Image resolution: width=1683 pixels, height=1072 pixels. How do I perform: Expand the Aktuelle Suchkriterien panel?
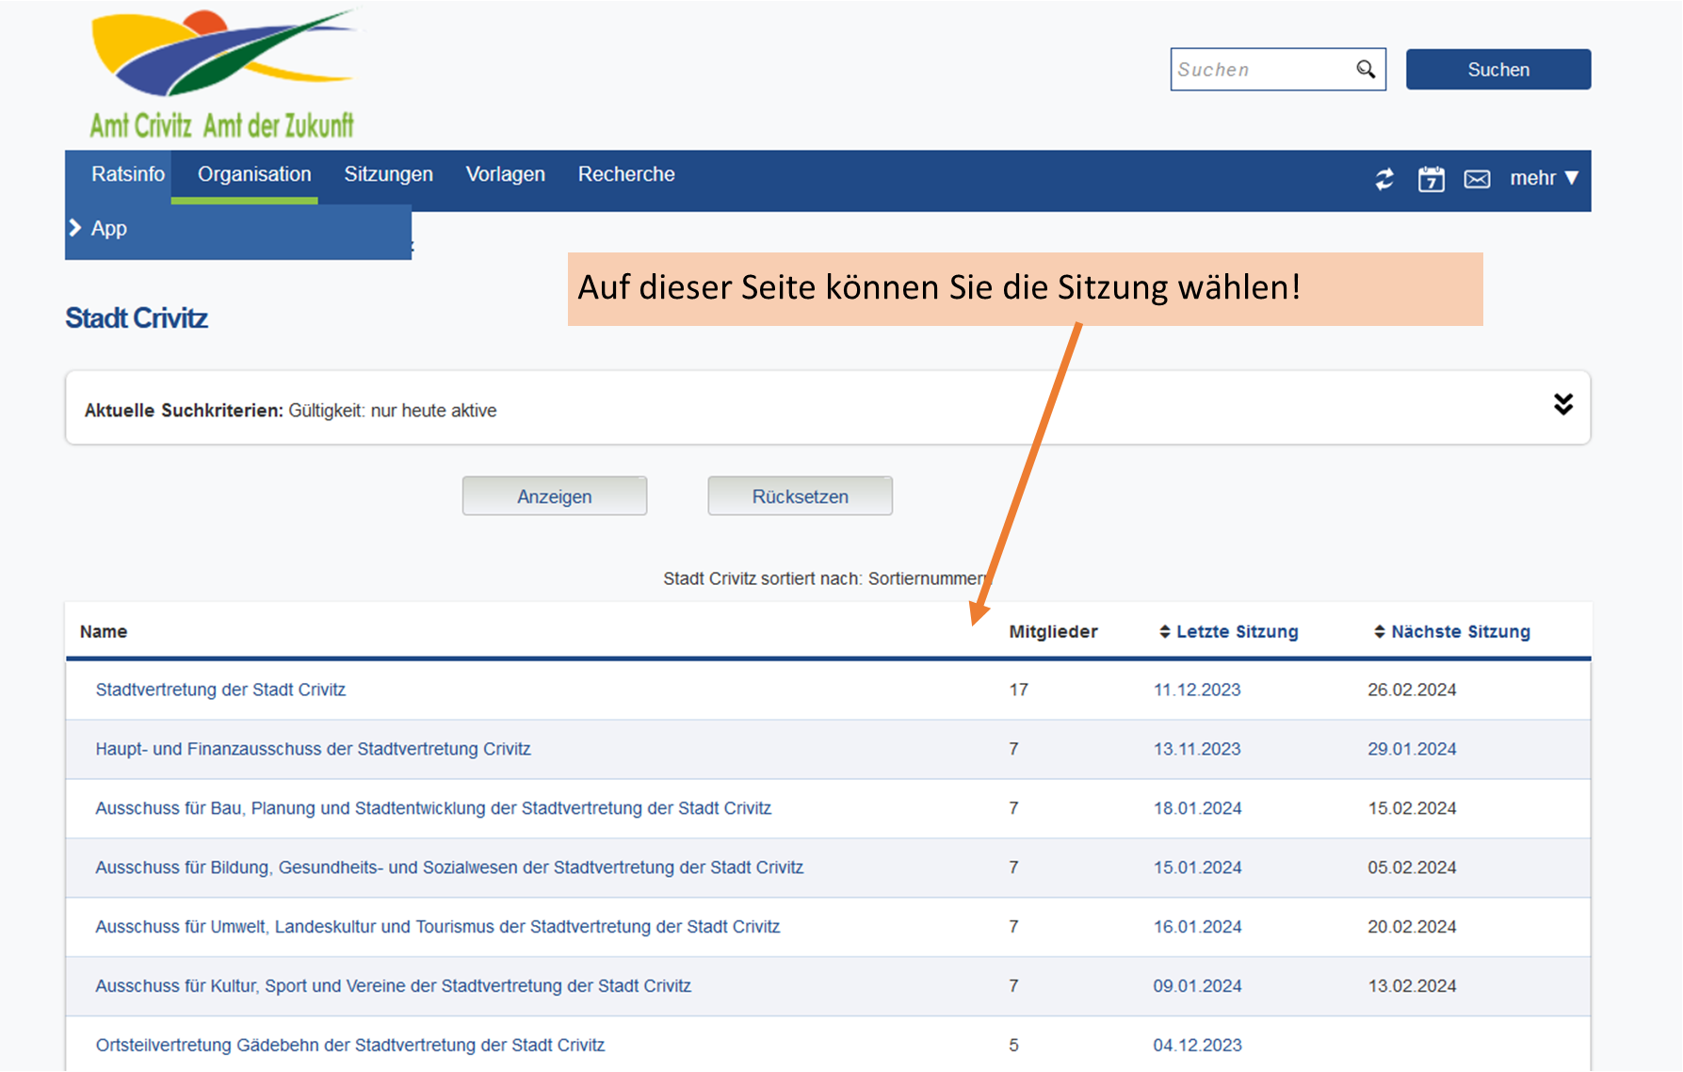pyautogui.click(x=1562, y=405)
